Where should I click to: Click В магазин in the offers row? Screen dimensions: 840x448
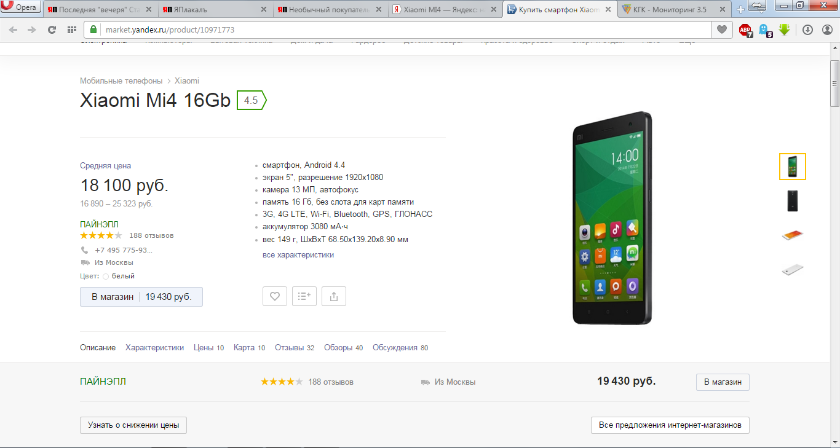[x=723, y=382]
